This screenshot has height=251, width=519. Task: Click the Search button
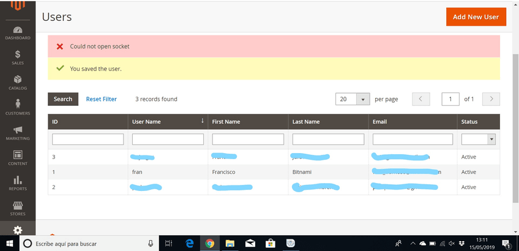(x=63, y=99)
